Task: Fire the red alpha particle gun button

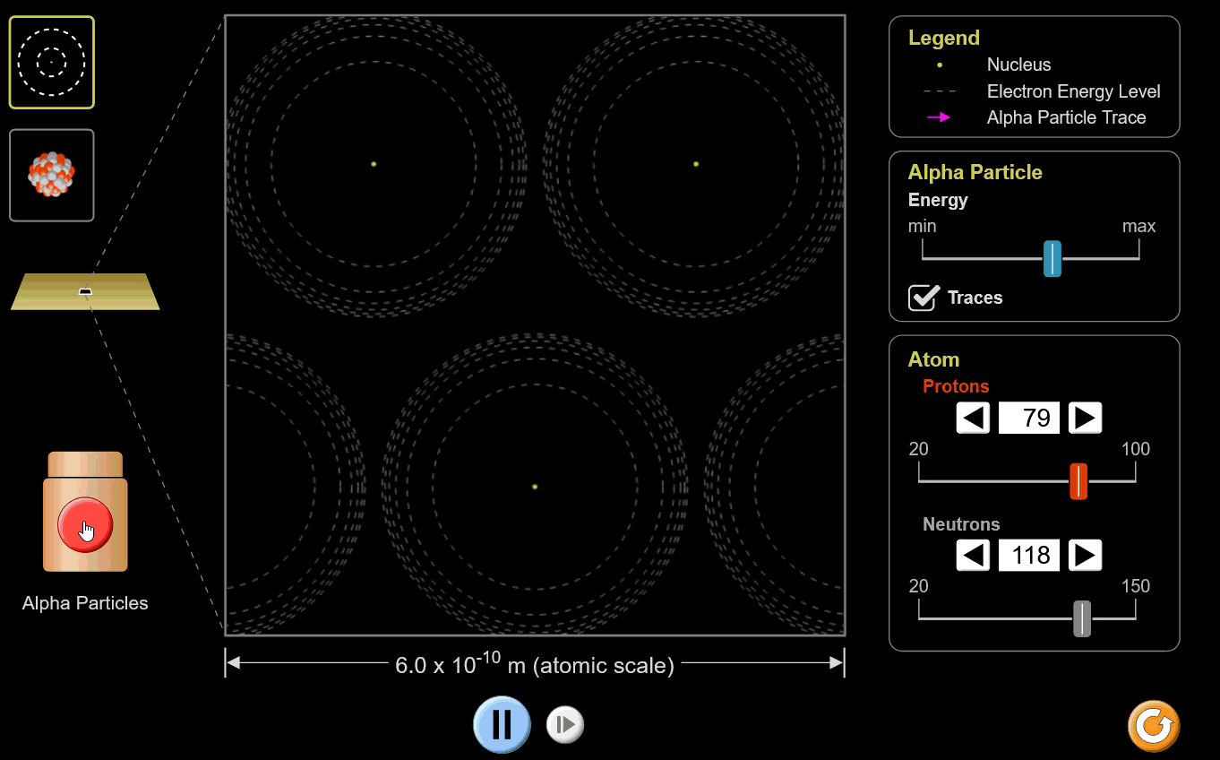Action: click(85, 524)
